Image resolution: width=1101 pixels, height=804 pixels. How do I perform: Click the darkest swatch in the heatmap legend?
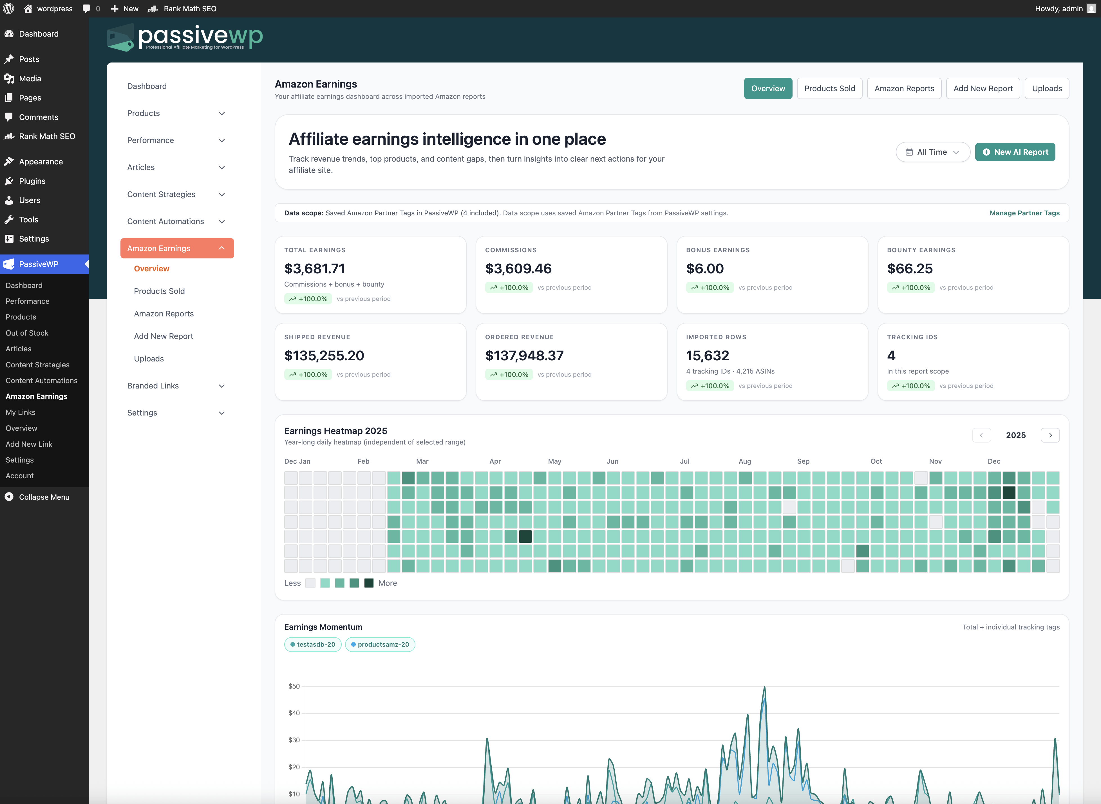369,582
